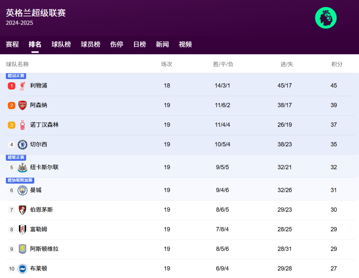
Task: Click the Arsenal club crest
Action: (22, 105)
